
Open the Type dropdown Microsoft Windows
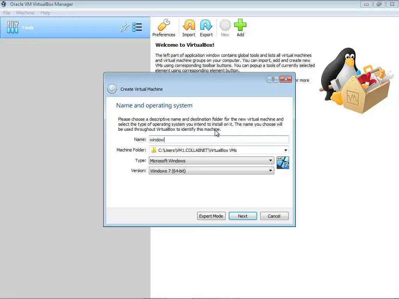click(x=211, y=160)
